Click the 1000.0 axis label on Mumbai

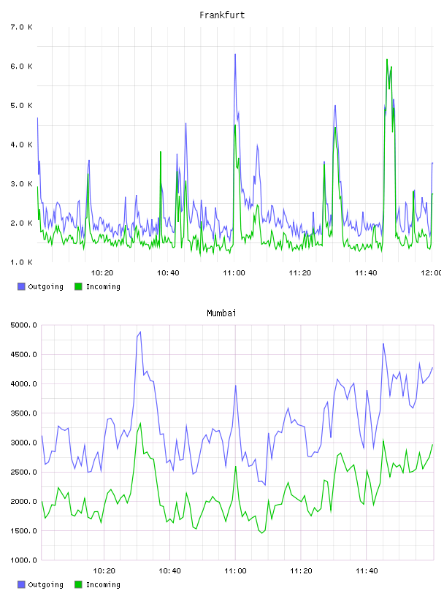click(x=24, y=560)
